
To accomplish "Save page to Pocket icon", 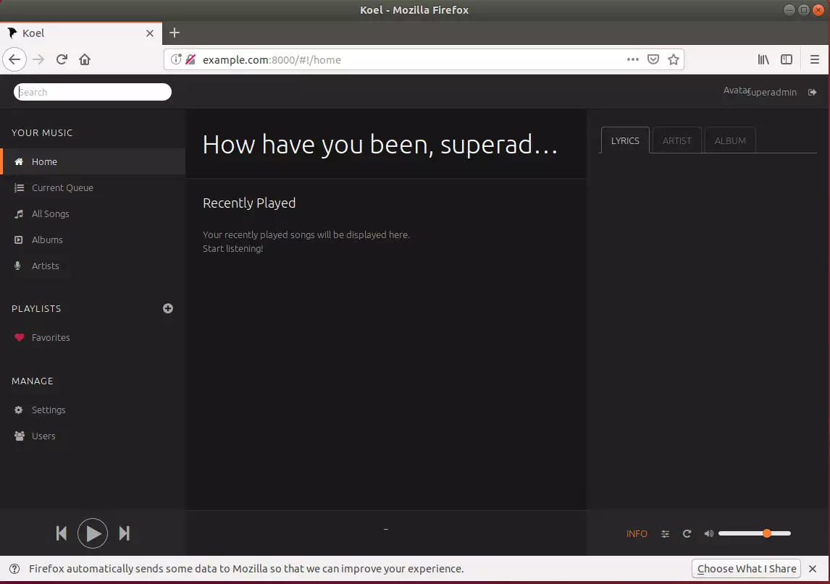I will click(x=653, y=59).
